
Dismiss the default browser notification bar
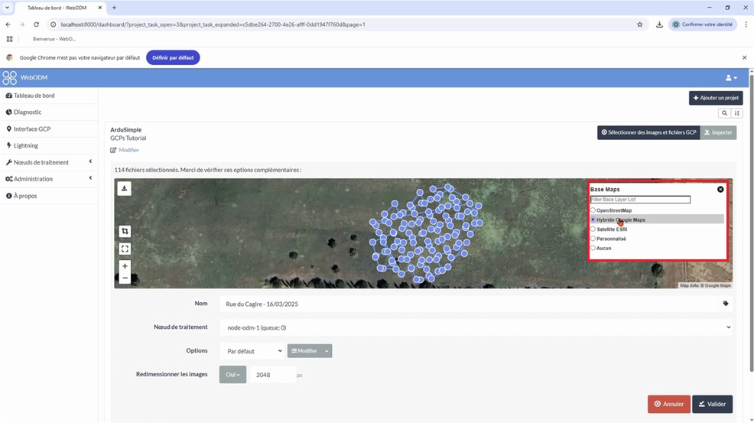pyautogui.click(x=744, y=57)
